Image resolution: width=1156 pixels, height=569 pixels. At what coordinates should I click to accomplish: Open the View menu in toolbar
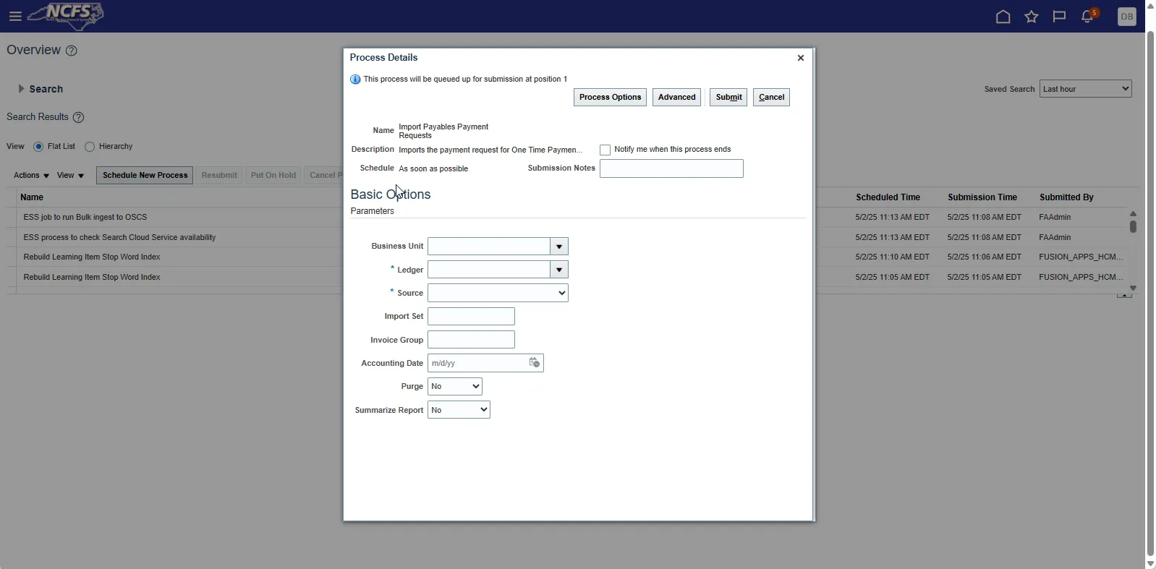[70, 176]
